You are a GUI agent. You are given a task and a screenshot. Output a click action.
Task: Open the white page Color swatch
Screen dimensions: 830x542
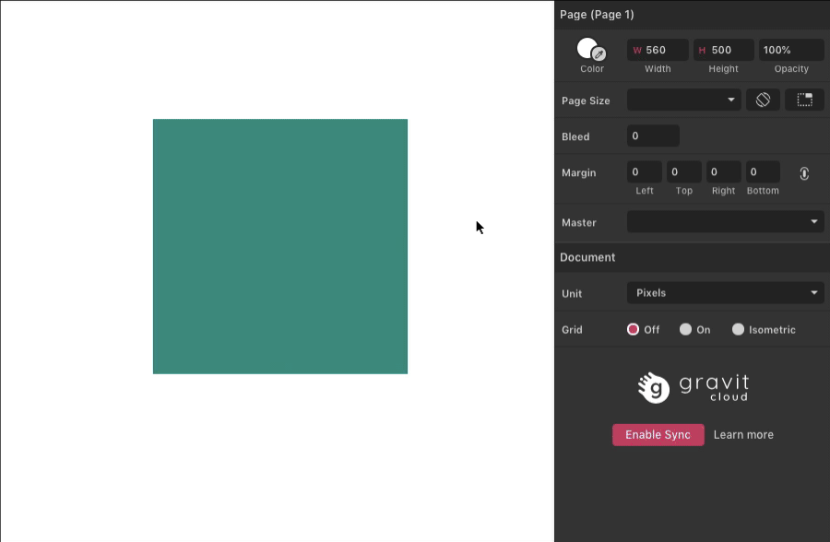tap(586, 47)
